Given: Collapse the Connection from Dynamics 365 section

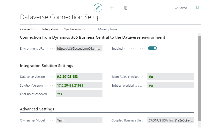Looking at the screenshot, I should pyautogui.click(x=92, y=37).
